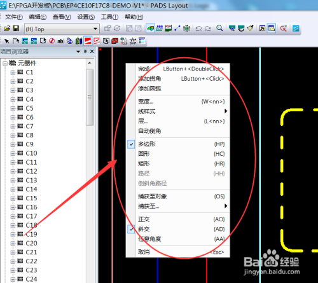The width and height of the screenshot is (318, 283).
Task: Open the BGA toolbar chip icon
Action: coord(186,29)
